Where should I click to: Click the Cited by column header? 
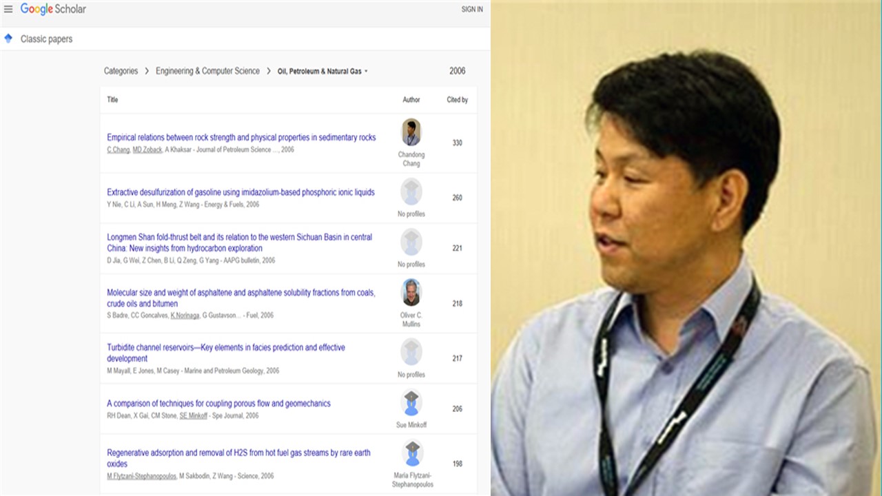coord(457,100)
